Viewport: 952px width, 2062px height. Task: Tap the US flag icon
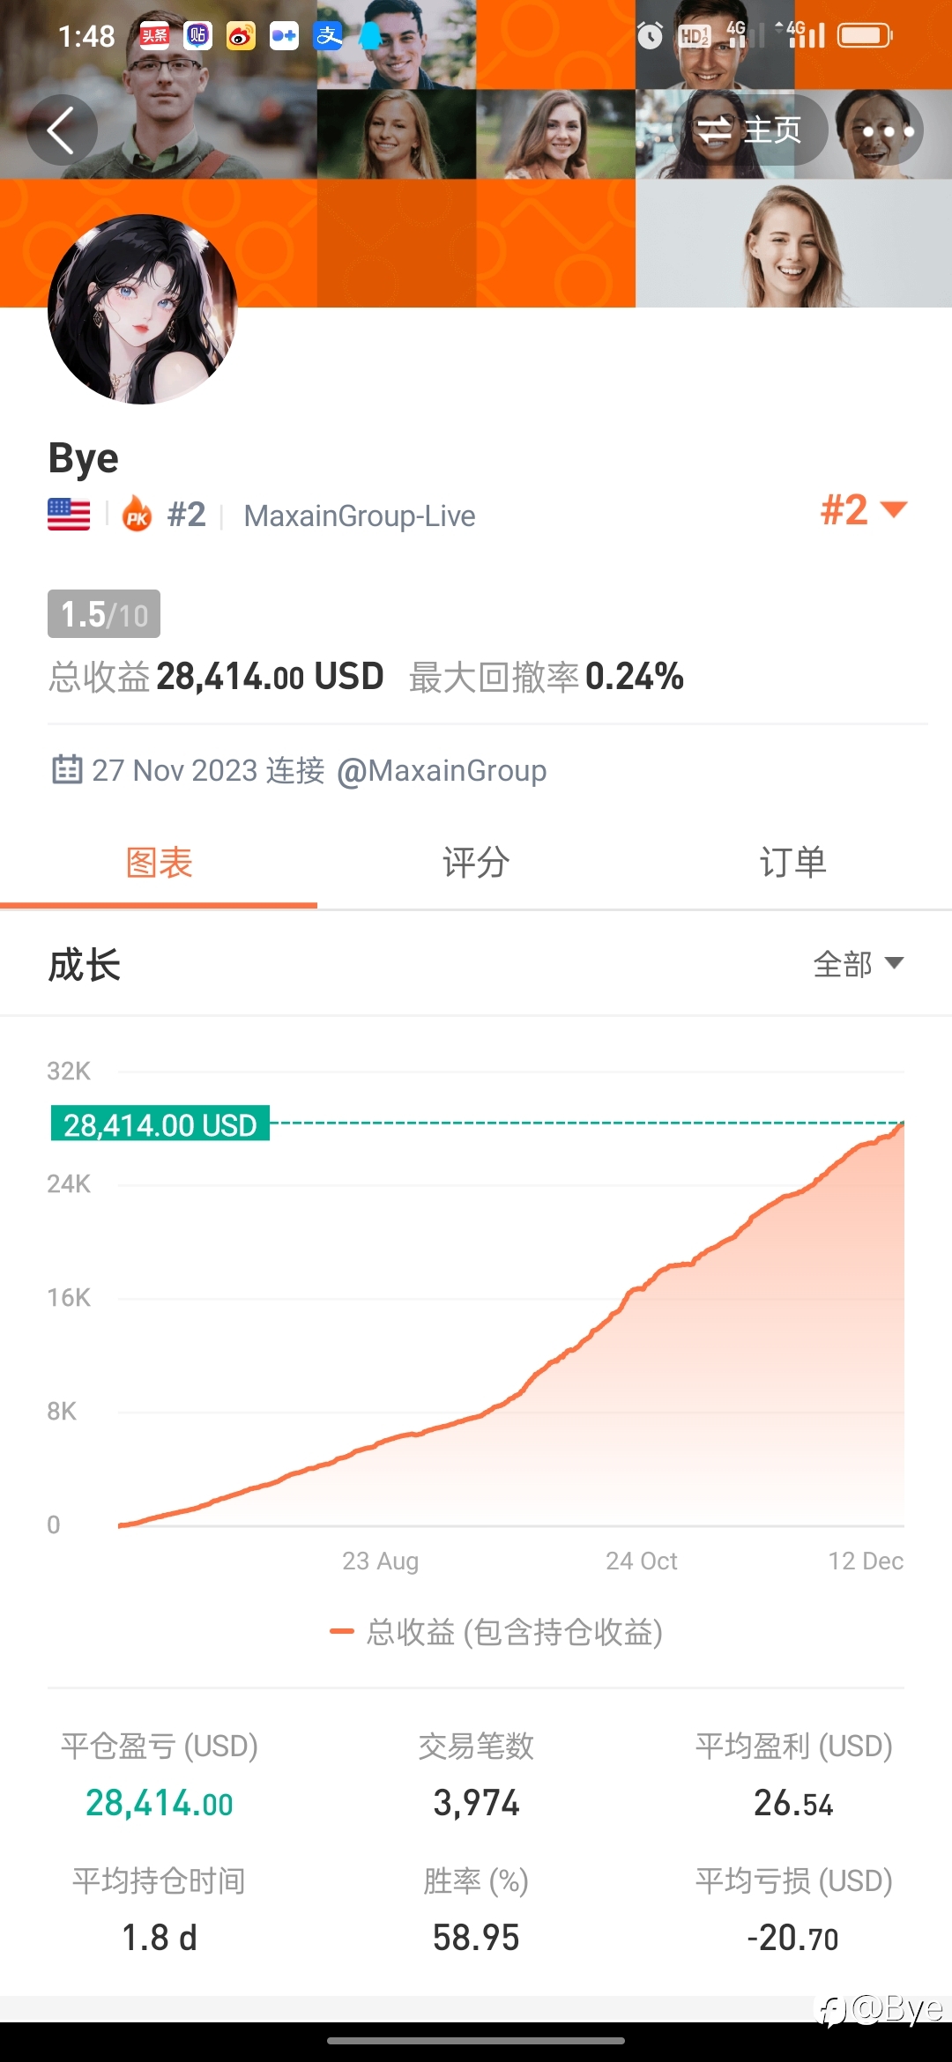[x=69, y=515]
